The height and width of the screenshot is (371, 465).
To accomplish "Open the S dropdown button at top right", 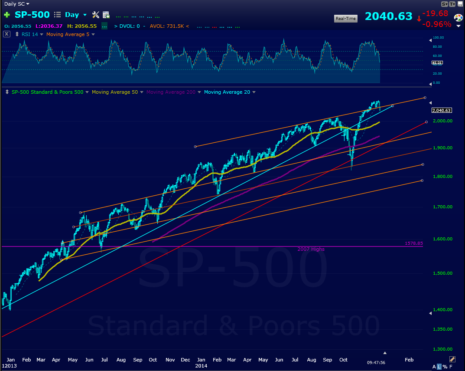I will pyautogui.click(x=445, y=4).
